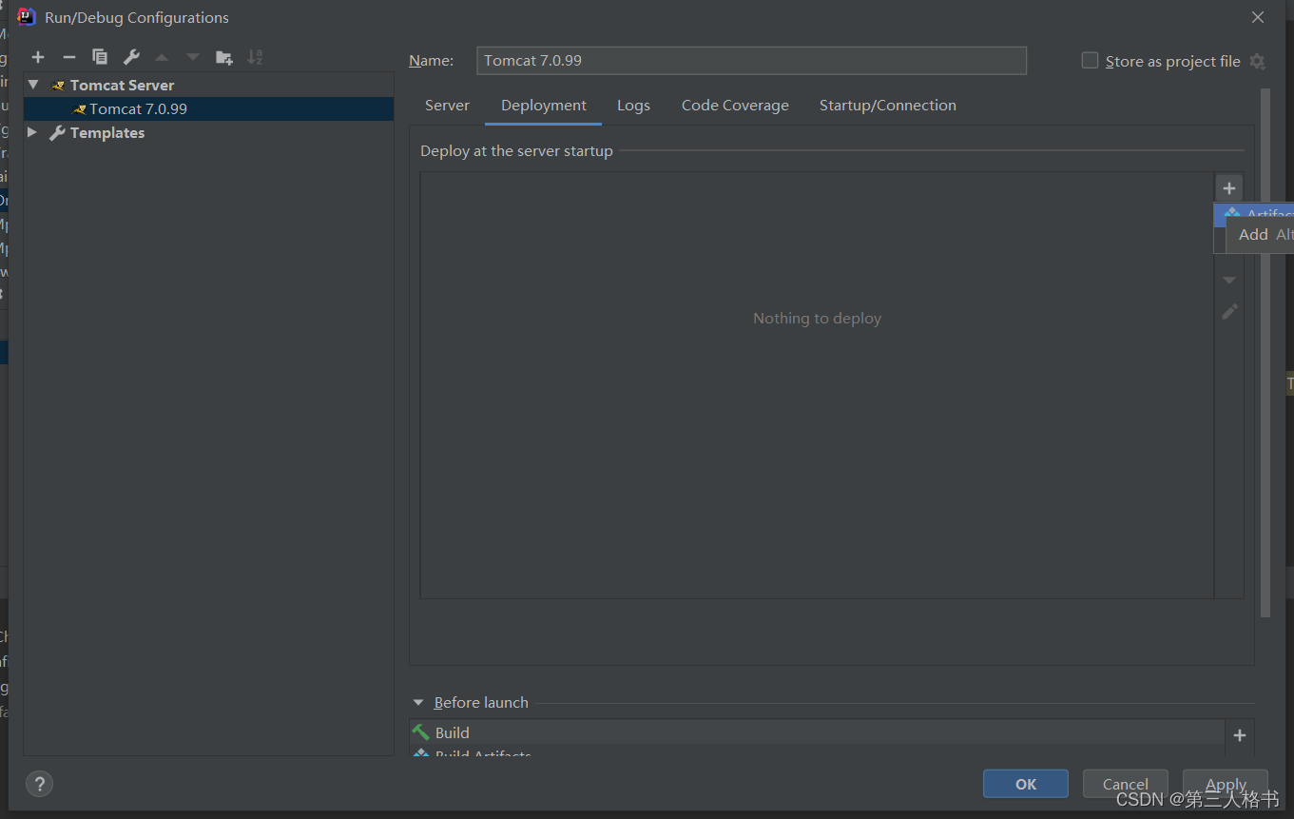Click the Cancel button

click(x=1125, y=784)
